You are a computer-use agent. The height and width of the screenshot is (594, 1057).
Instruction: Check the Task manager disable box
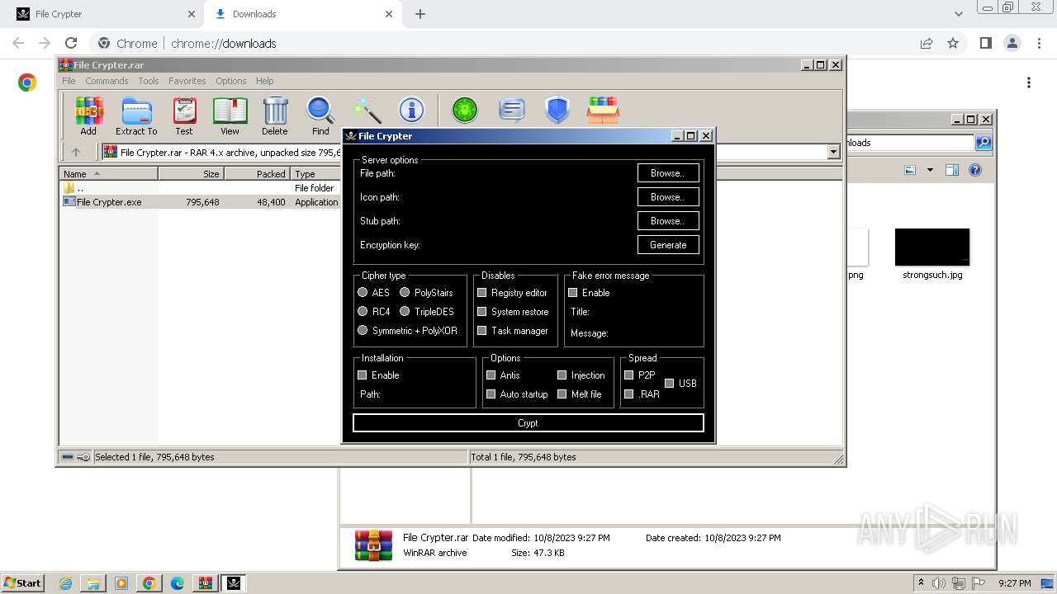(482, 330)
